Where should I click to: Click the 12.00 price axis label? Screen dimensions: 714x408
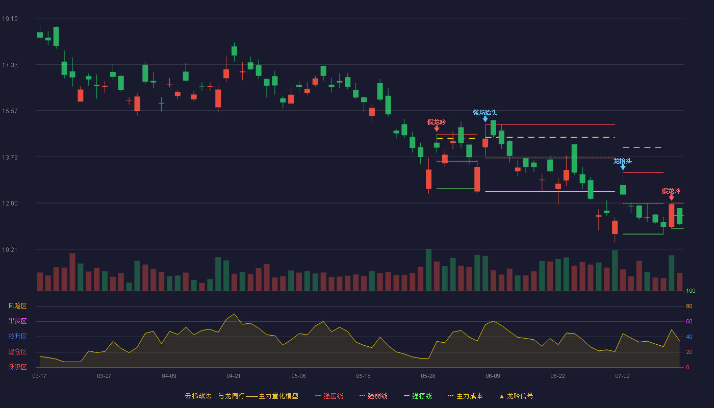[x=10, y=203]
